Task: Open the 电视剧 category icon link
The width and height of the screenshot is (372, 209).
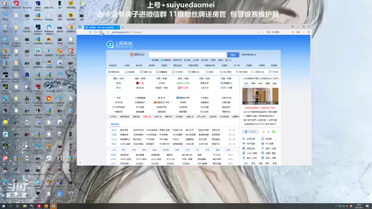Action: (130, 72)
